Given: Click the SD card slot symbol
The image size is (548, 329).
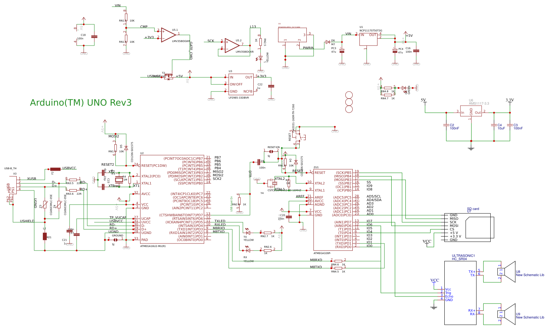Looking at the screenshot, I should click(x=467, y=227).
